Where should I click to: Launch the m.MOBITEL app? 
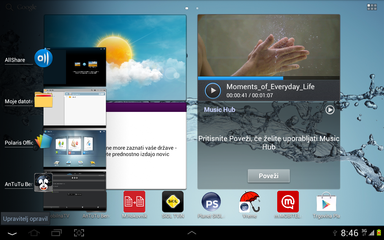[288, 202]
